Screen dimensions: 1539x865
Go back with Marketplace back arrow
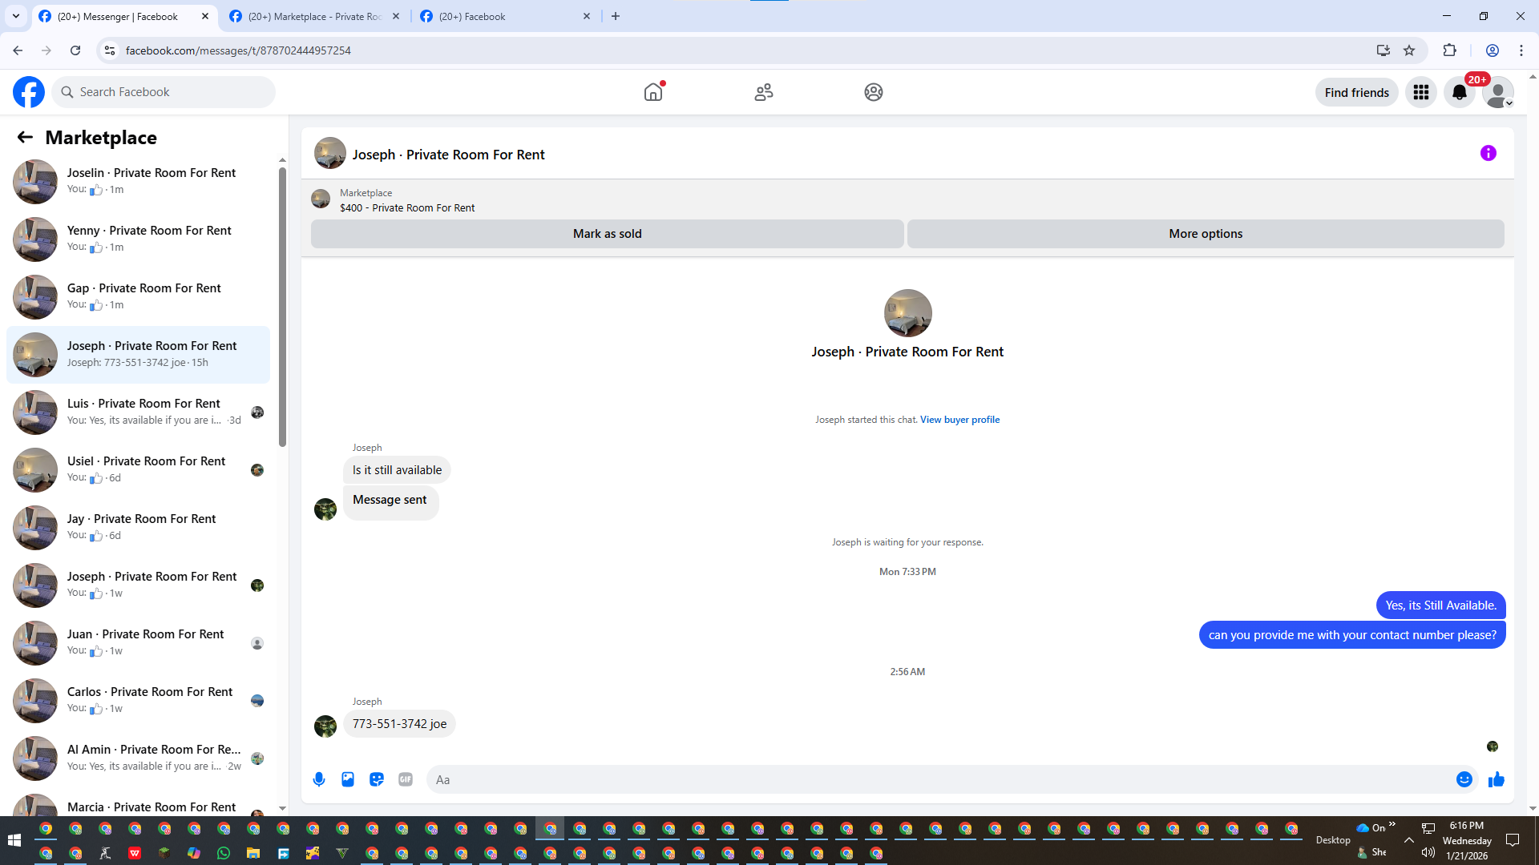tap(25, 138)
